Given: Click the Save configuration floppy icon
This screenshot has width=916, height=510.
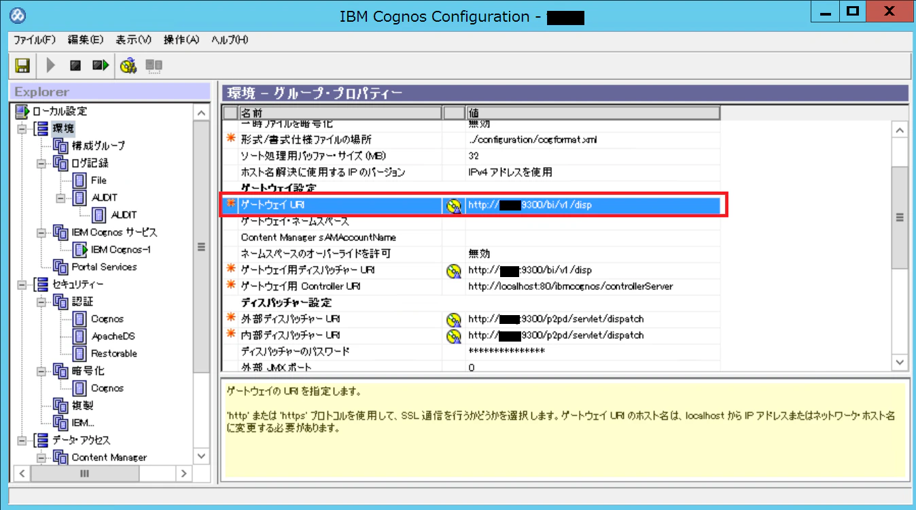Looking at the screenshot, I should point(22,66).
